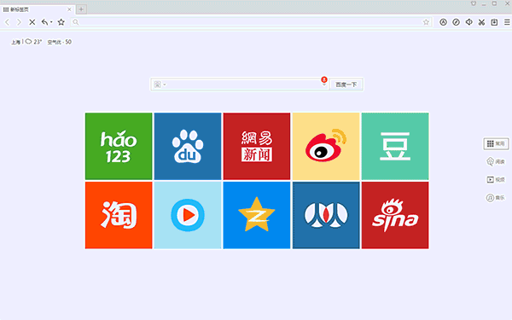Select the 音乐 music sidebar item
Viewport: 512px width, 320px height.
[x=496, y=198]
